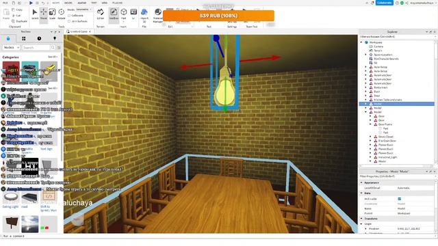Click the Stop square button in quick access
Screen dimensions: 438x246
37,3
